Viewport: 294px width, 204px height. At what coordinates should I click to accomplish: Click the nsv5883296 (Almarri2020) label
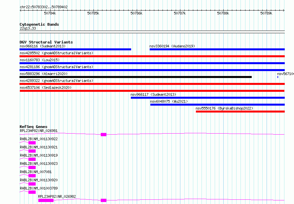coord(44,74)
